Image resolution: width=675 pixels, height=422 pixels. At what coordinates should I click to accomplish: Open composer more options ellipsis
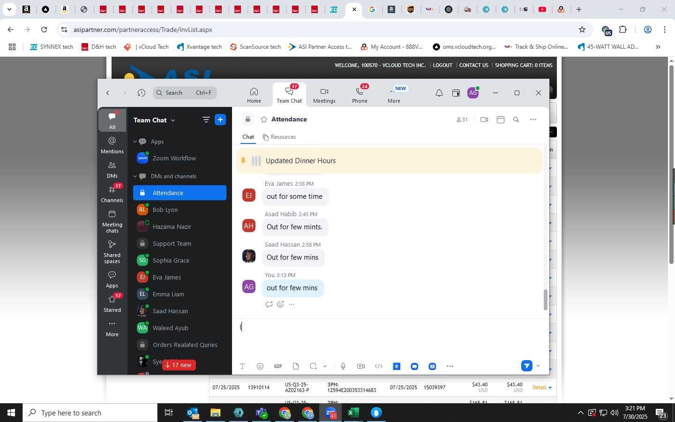click(x=450, y=366)
